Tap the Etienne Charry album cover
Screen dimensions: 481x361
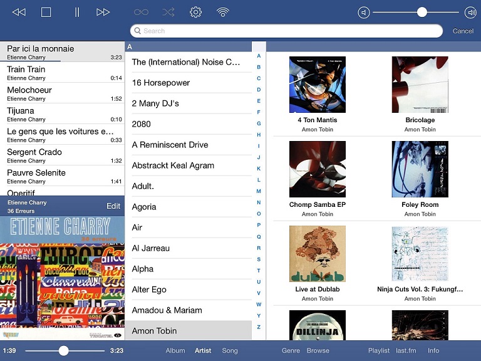(x=62, y=278)
